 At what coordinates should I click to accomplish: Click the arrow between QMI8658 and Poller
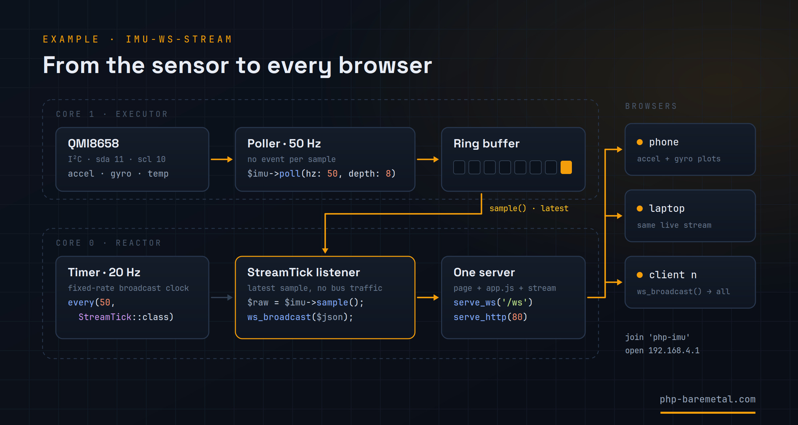pos(222,159)
